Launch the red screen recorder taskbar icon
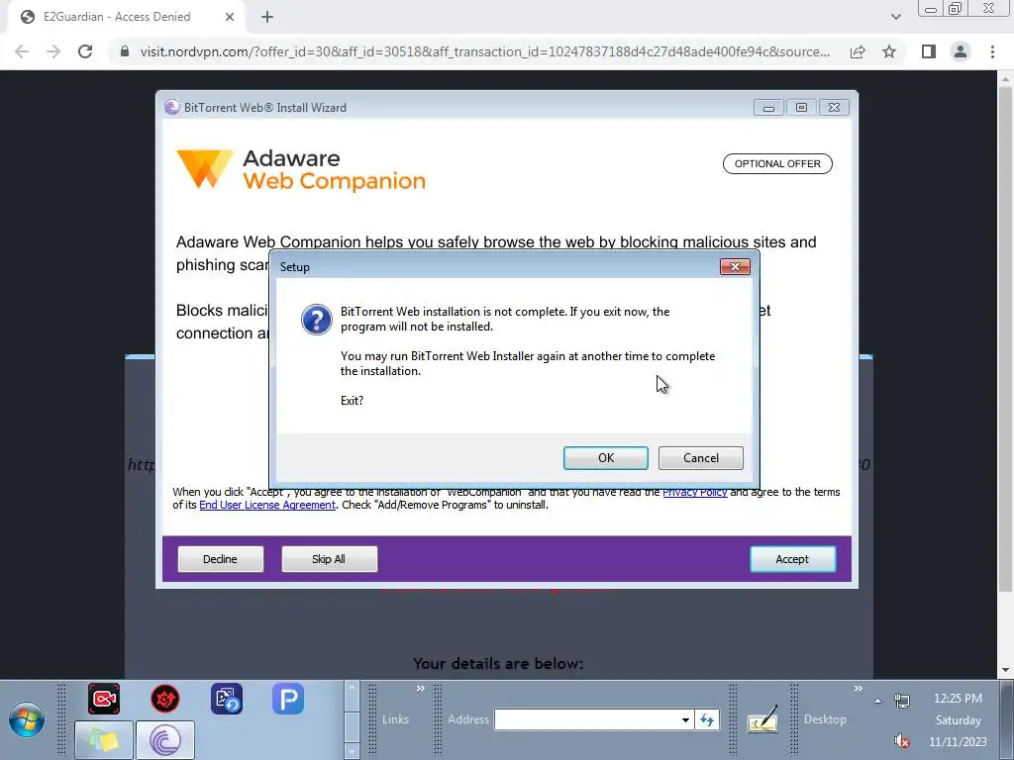 pyautogui.click(x=104, y=699)
